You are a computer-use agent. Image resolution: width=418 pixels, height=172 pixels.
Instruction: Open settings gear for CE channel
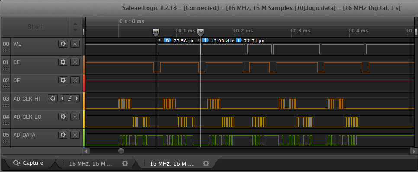pos(63,62)
